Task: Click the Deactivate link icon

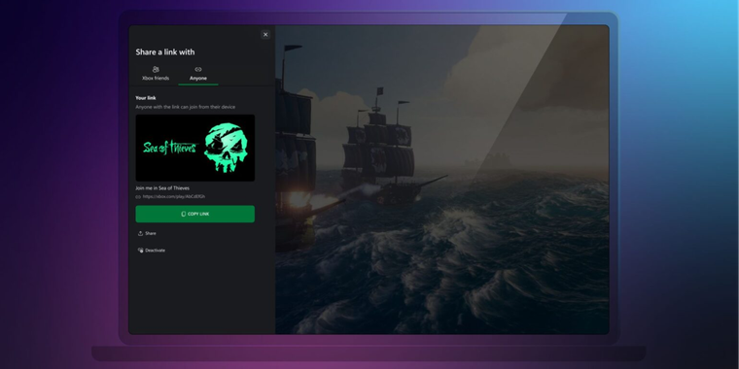Action: point(140,251)
